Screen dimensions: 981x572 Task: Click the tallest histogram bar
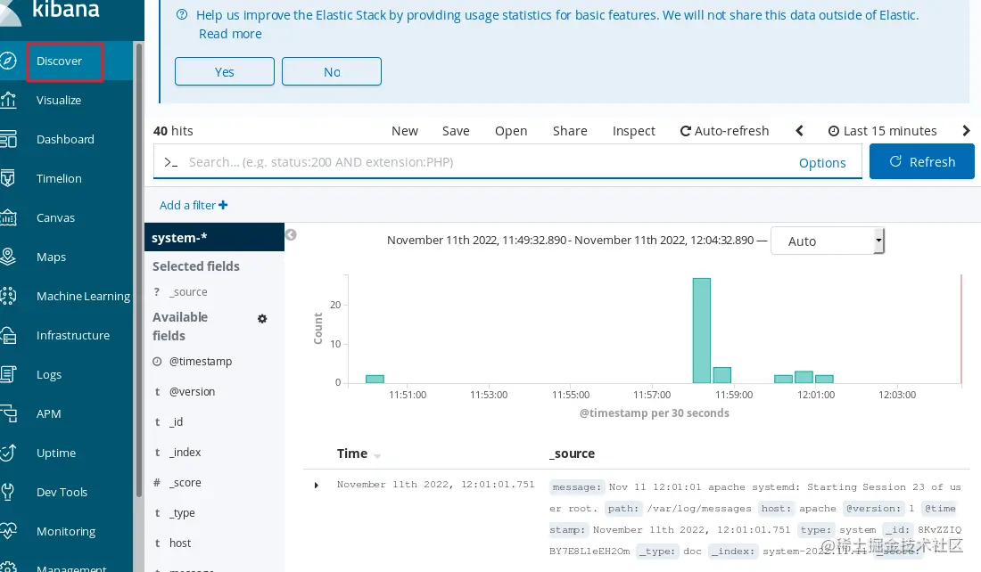coord(702,330)
